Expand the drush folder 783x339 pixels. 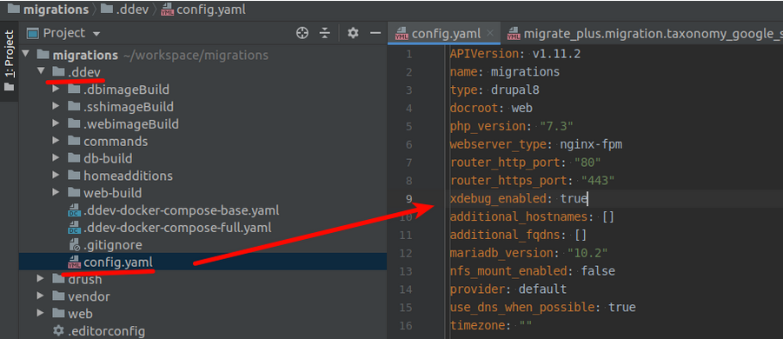coord(41,279)
